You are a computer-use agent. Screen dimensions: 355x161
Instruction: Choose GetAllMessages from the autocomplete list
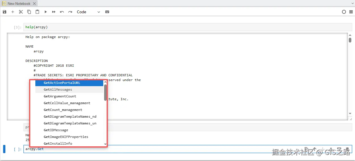point(69,90)
